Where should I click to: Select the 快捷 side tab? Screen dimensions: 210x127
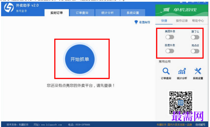[164, 21]
